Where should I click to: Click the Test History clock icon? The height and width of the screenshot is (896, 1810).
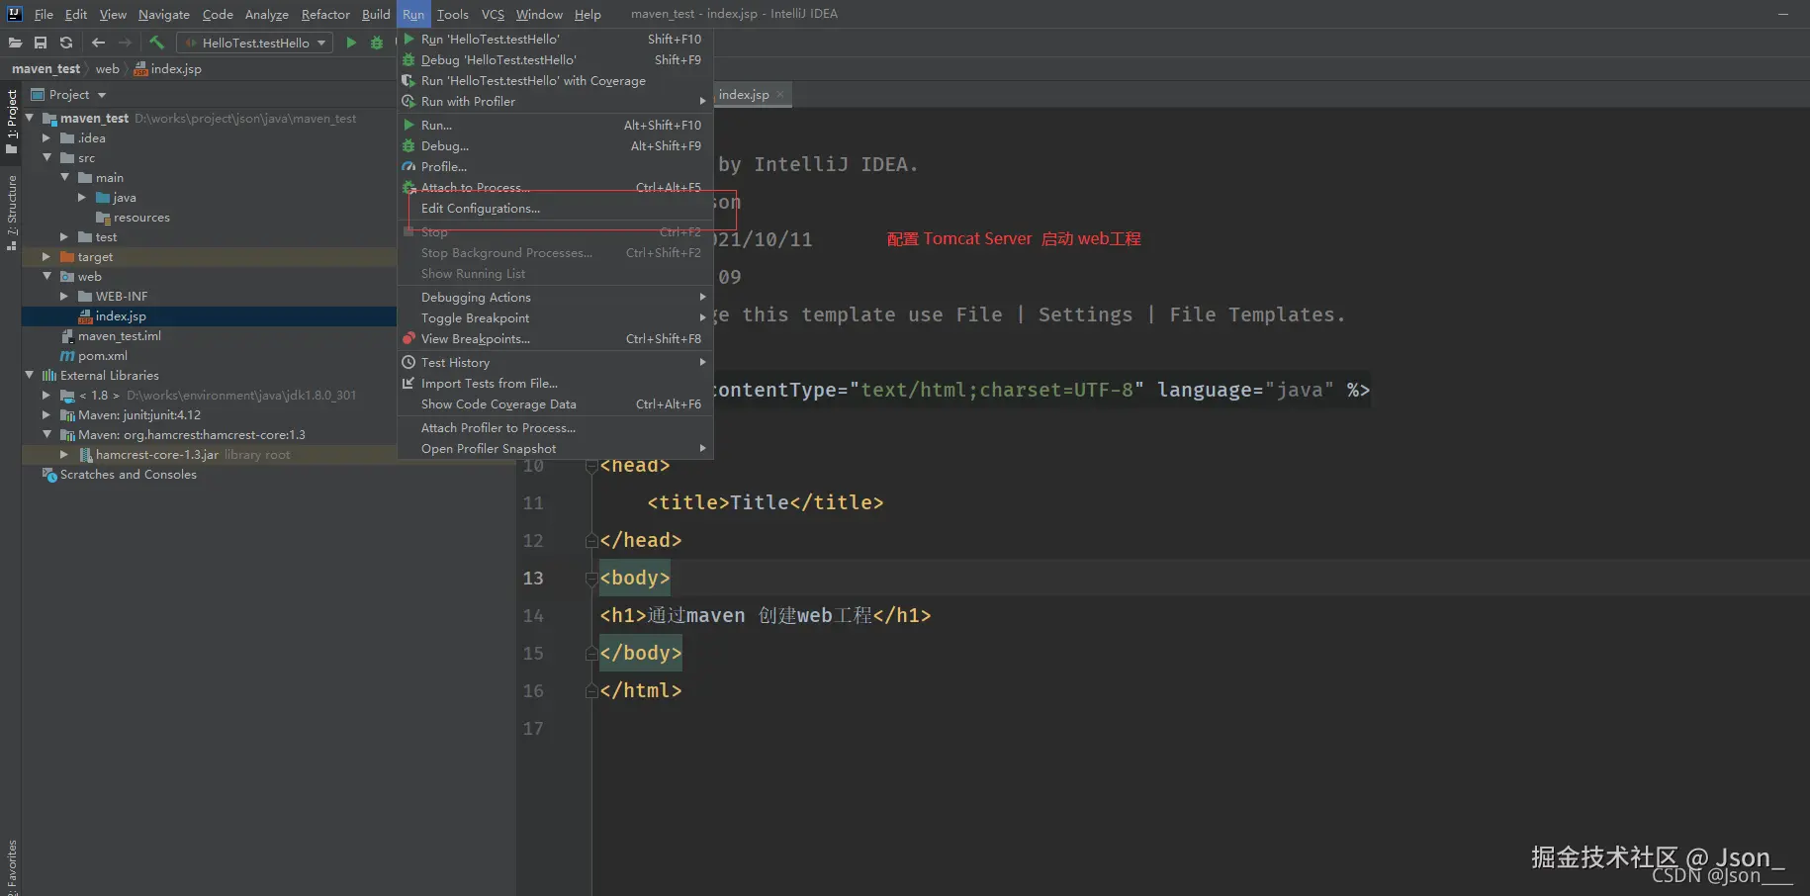[x=408, y=362]
